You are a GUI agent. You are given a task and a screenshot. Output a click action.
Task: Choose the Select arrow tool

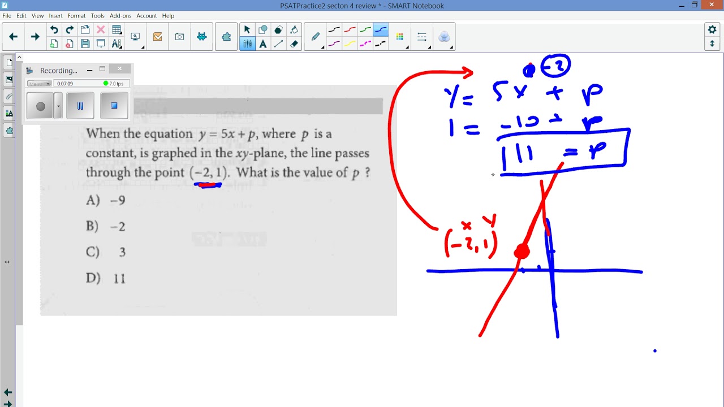[x=247, y=30]
